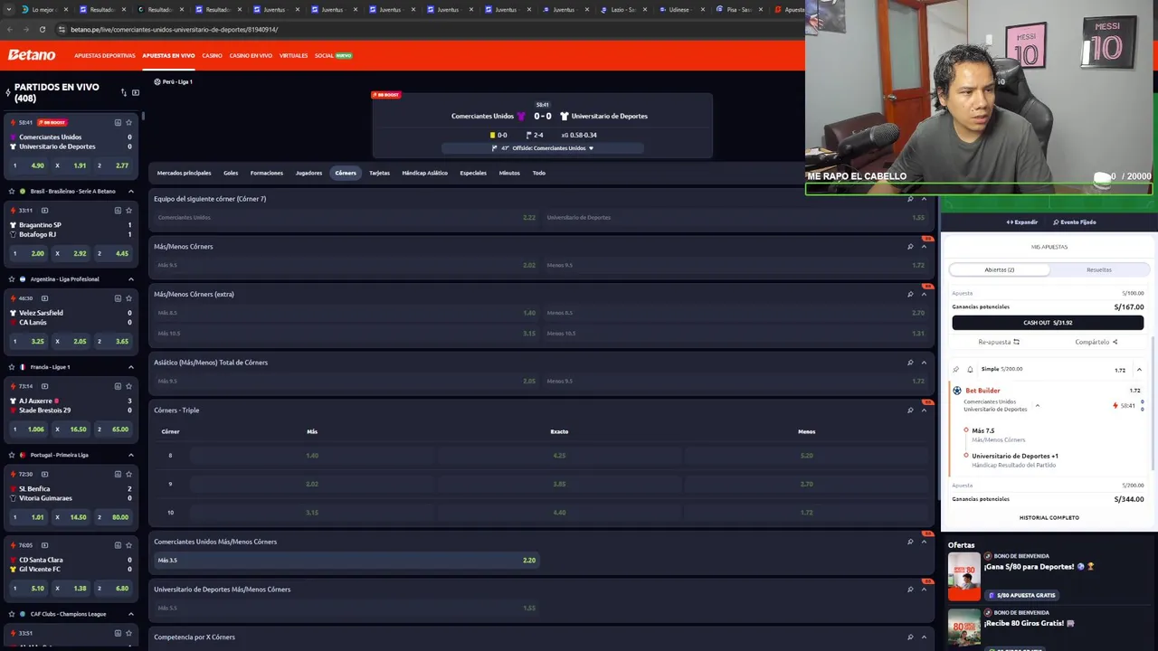Switch to Resueltas bets tab
1158x651 pixels.
[x=1098, y=269]
